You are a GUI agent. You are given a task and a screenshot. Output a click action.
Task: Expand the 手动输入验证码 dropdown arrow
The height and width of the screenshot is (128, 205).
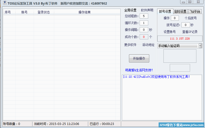(x=200, y=46)
